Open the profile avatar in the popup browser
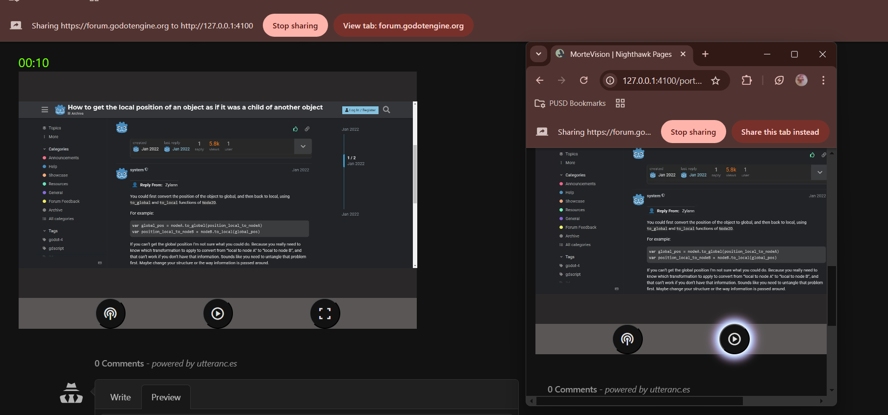The height and width of the screenshot is (415, 888). [801, 80]
